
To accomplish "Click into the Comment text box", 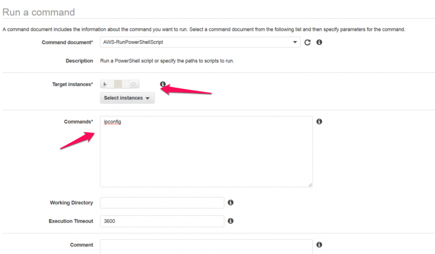I will pos(206,246).
